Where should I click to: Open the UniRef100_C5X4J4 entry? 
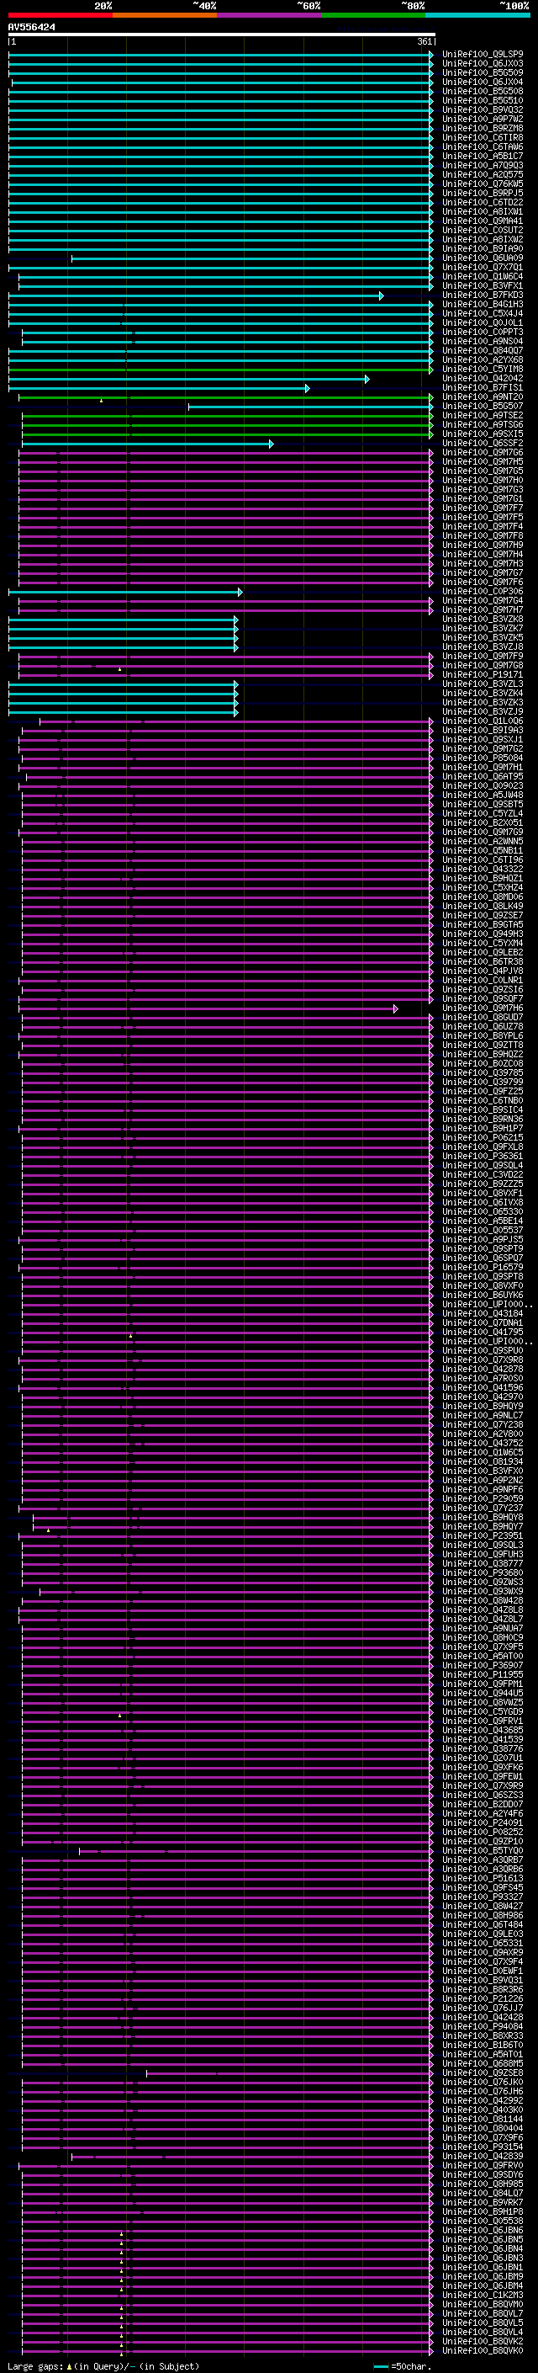(x=483, y=314)
